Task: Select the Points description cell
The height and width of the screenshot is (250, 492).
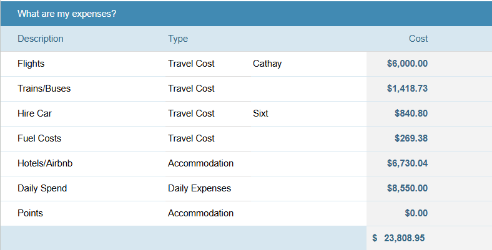Action: [x=83, y=213]
